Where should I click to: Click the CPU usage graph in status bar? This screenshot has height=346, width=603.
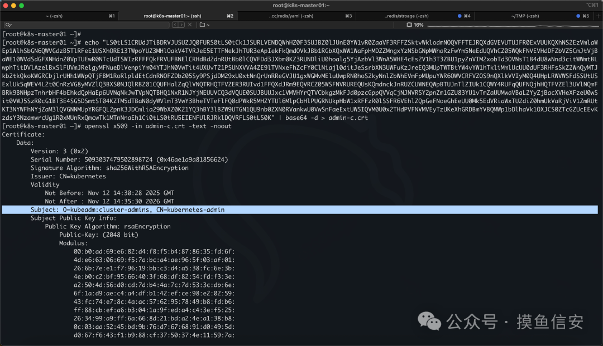click(x=513, y=25)
